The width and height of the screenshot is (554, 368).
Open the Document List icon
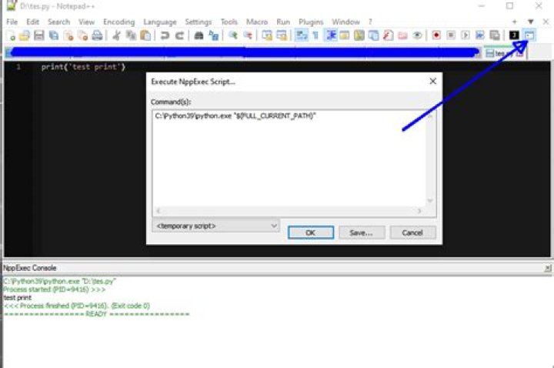coord(373,35)
